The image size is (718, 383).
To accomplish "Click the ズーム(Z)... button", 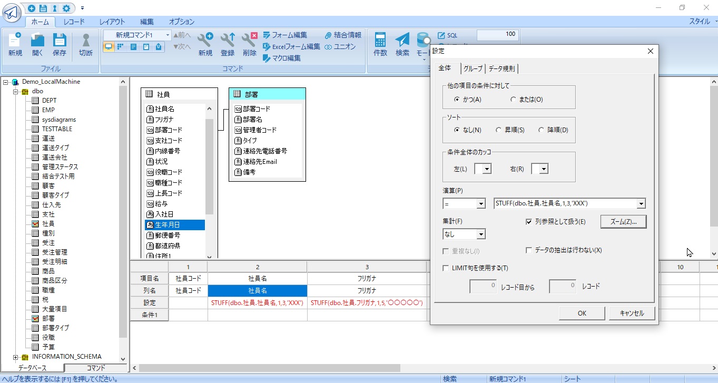I will 623,222.
